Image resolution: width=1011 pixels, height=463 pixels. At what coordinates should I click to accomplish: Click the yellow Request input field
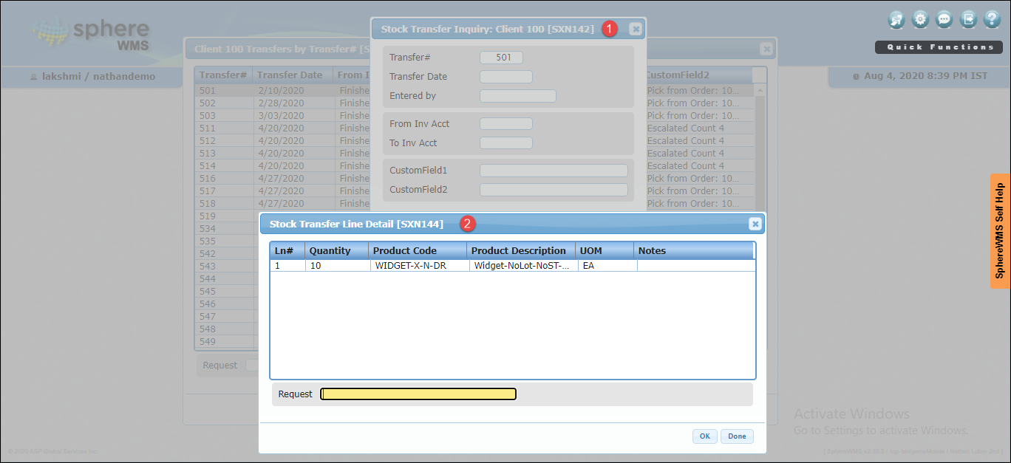(x=418, y=394)
